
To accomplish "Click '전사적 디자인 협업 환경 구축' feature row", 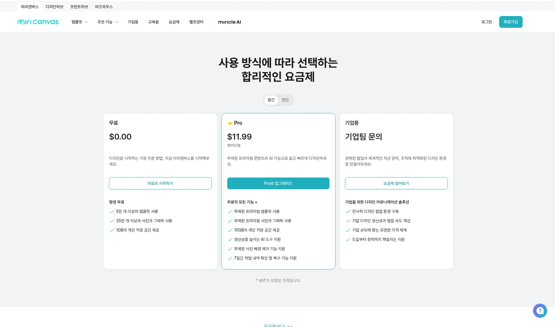I will (x=372, y=212).
